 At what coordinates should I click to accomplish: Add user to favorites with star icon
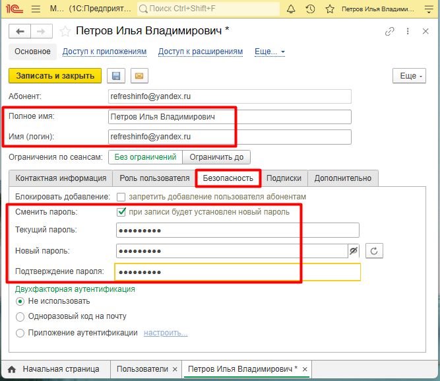tap(65, 32)
